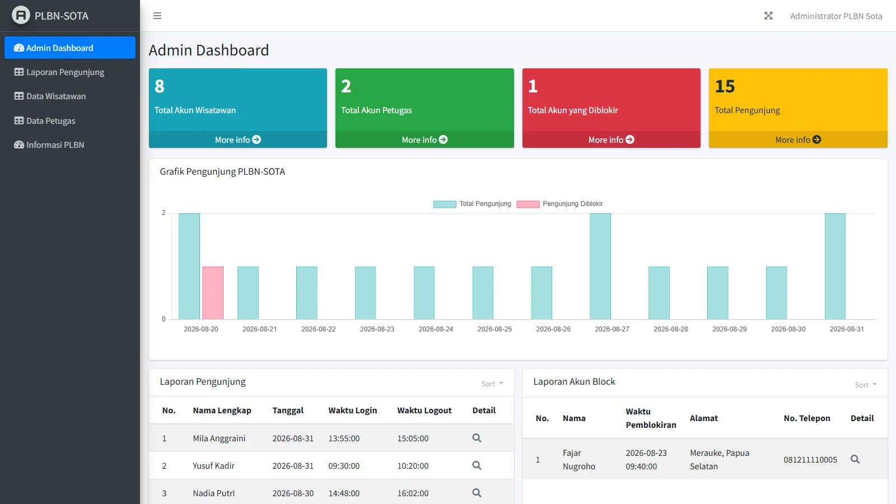The image size is (896, 504).
Task: Click the Fajar Nugroho name cell
Action: point(579,460)
